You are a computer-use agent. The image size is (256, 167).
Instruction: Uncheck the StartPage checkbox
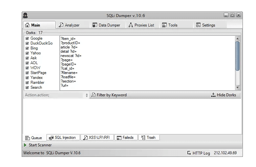click(x=27, y=73)
